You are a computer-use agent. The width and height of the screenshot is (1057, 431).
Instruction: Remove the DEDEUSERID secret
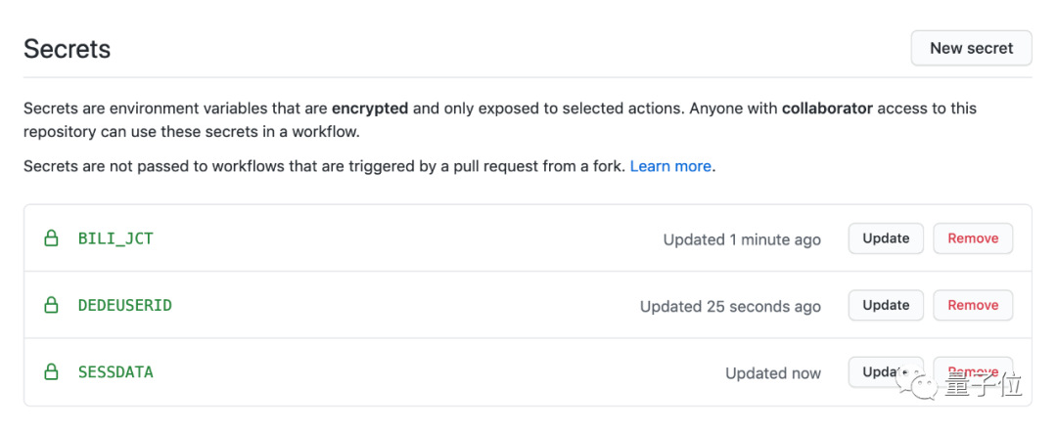[x=973, y=305]
